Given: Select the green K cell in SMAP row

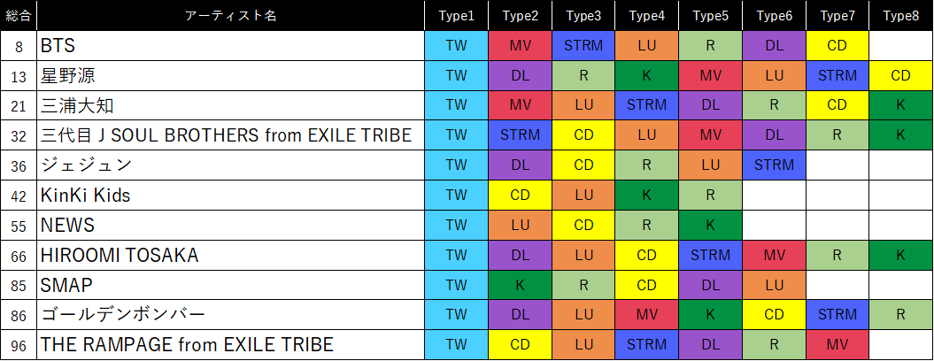Looking at the screenshot, I should click(520, 285).
